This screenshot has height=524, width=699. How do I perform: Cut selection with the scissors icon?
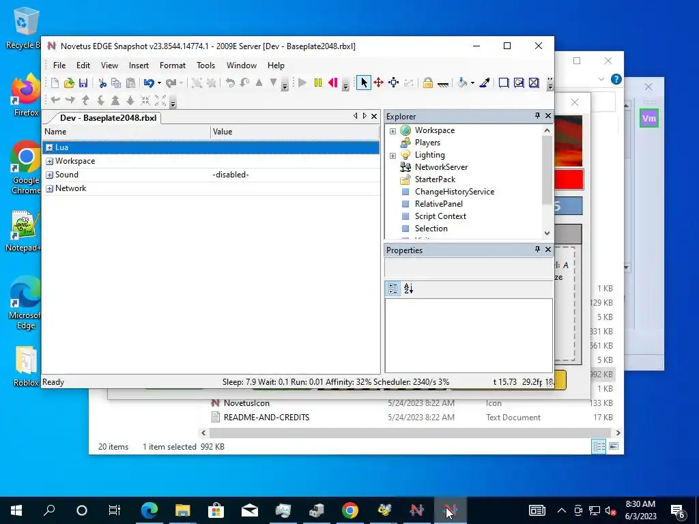102,83
